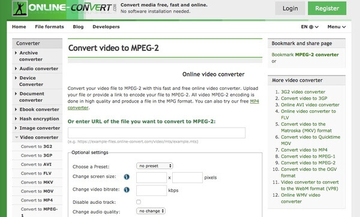360x217 pixels.
Task: Expand the Image converter section
Action: [x=37, y=128]
